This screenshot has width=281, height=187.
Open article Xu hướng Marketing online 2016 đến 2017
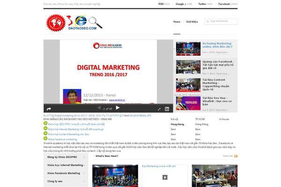217,45
